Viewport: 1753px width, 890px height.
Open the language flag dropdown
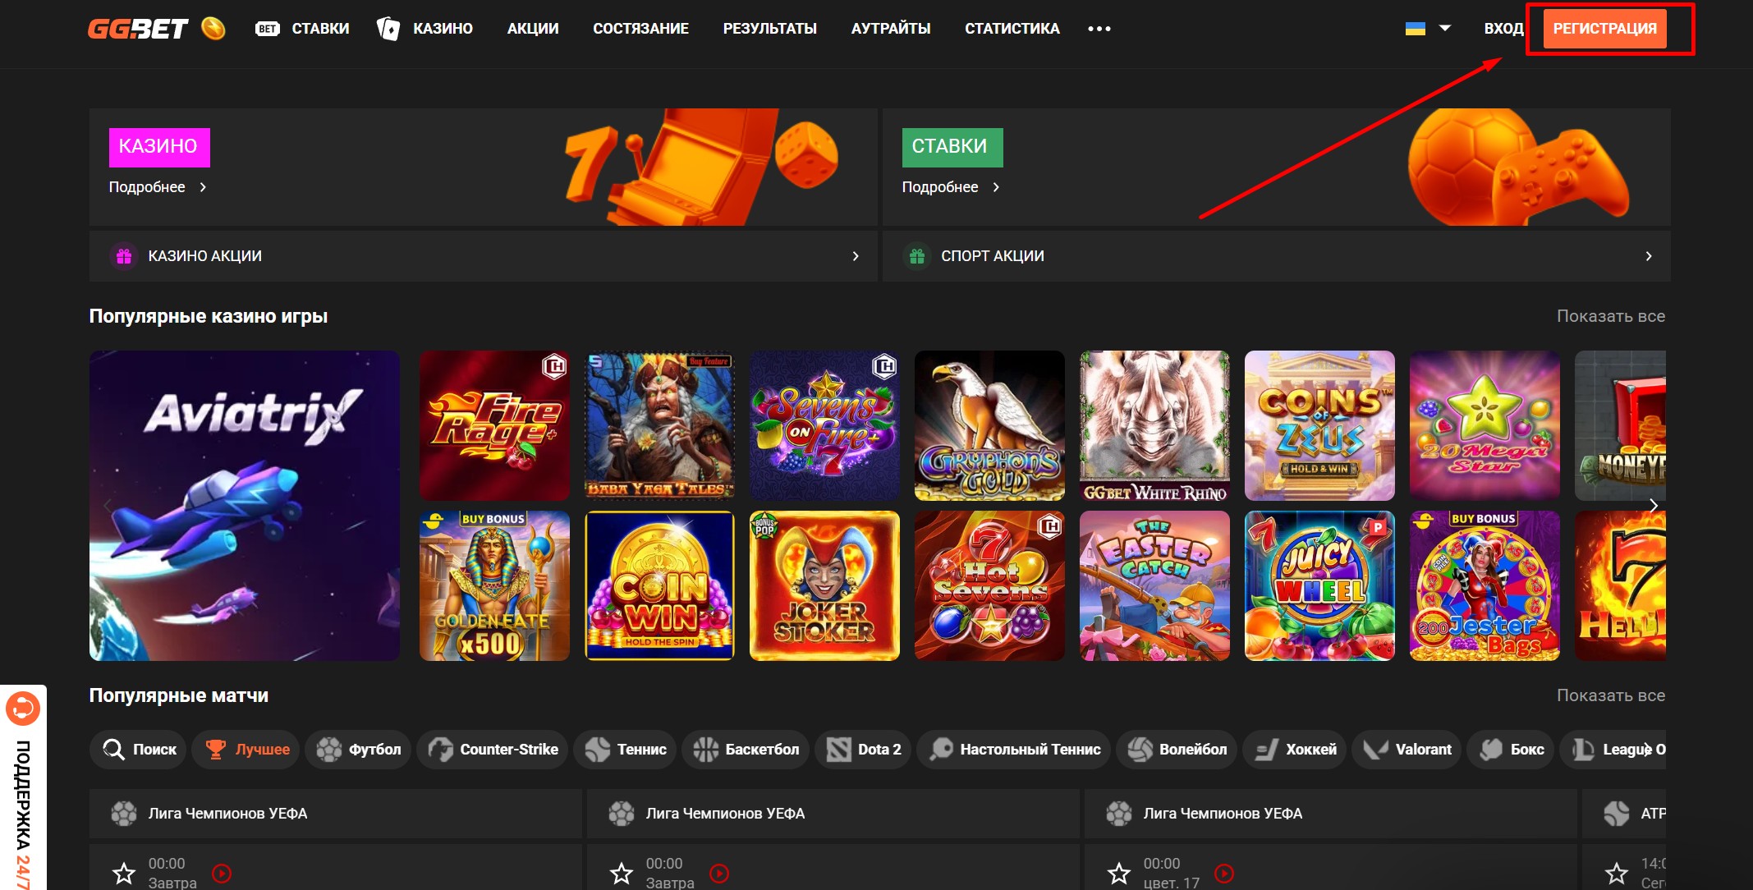1428,29
